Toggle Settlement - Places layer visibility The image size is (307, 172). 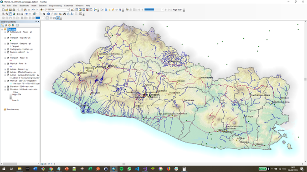click(8, 32)
